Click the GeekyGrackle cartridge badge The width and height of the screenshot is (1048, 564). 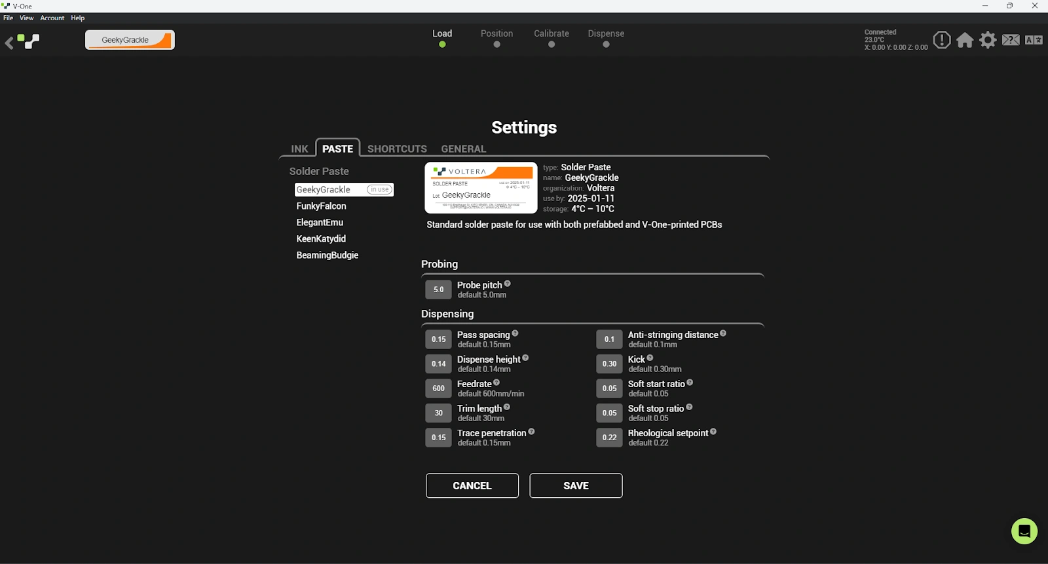point(130,40)
